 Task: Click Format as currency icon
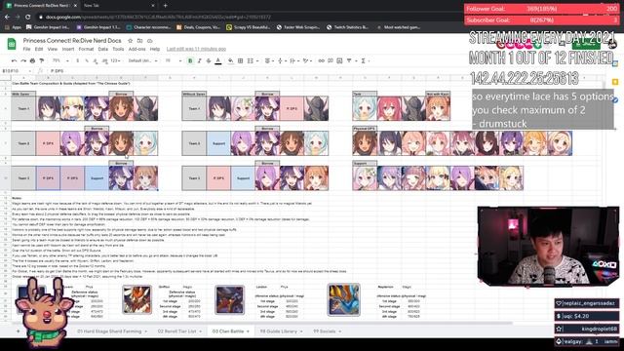(77, 60)
